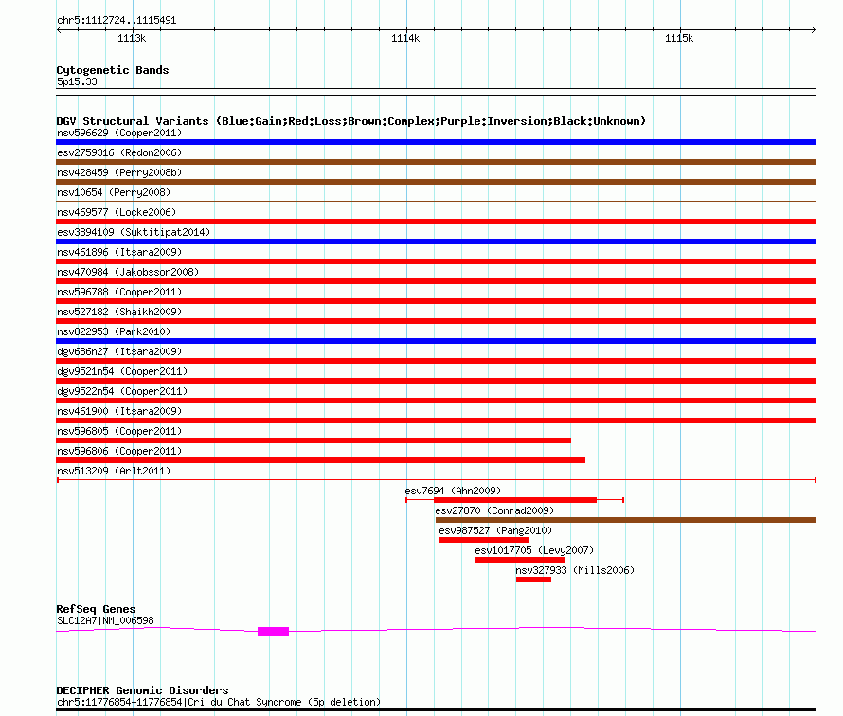The image size is (843, 716).
Task: Select the nsv513209 (Arlt2011) thin red line
Action: pos(436,480)
